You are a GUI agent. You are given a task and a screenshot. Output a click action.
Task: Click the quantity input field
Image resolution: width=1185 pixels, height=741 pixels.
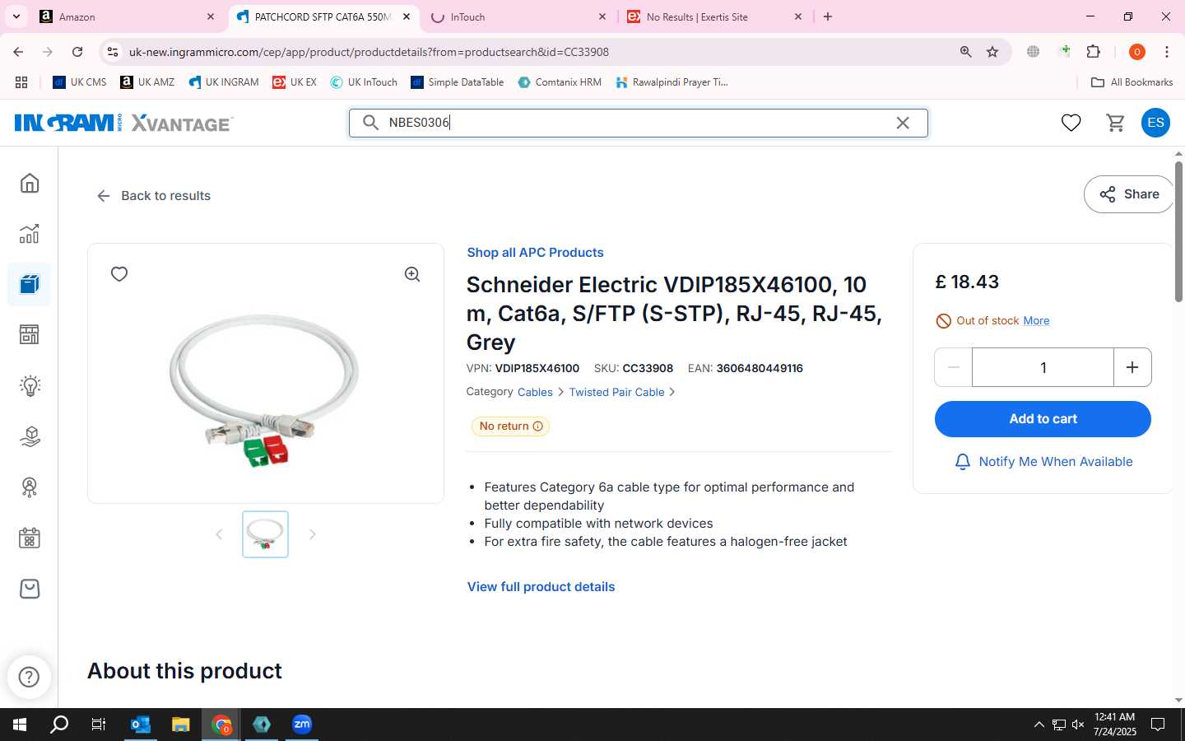tap(1043, 367)
